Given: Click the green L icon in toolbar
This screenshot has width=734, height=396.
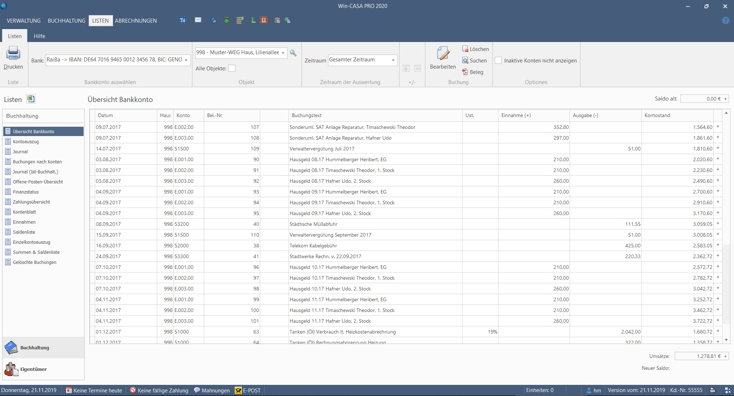Looking at the screenshot, I should coord(253,20).
